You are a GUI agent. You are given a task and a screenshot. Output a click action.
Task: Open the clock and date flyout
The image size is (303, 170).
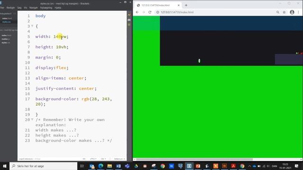pos(285,166)
